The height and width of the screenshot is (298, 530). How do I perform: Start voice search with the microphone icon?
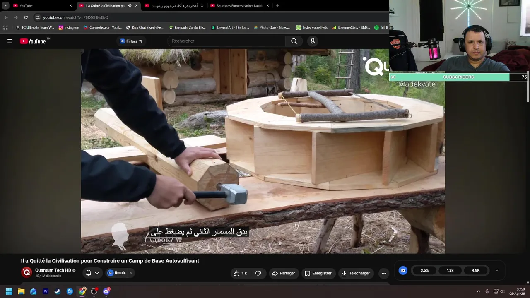click(x=313, y=41)
